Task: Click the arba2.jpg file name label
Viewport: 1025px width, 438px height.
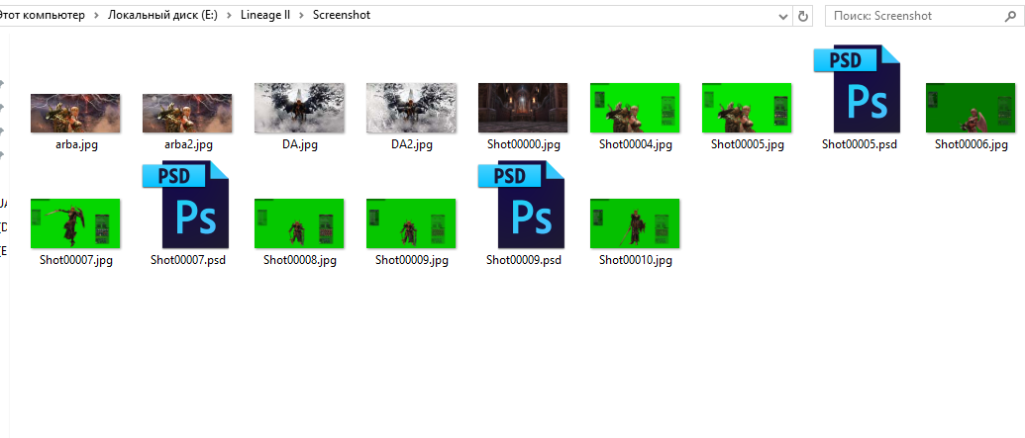Action: click(x=187, y=145)
